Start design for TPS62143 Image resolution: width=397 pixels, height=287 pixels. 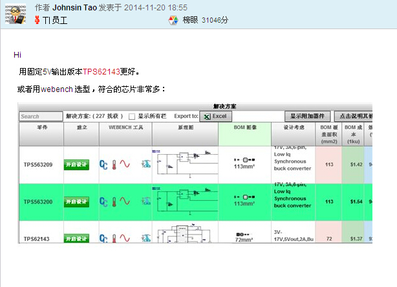tap(76, 238)
